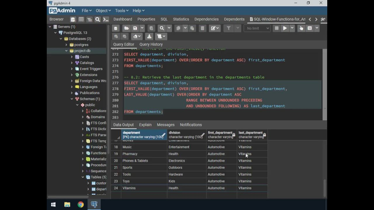The width and height of the screenshot is (374, 210).
Task: Click the View Data grid icon in Browser header
Action: point(81,19)
